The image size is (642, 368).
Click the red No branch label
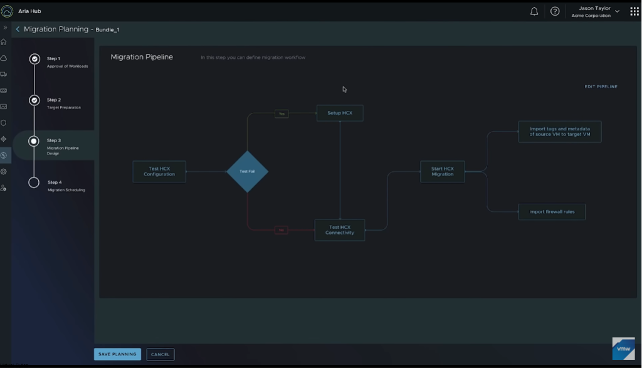[x=282, y=230]
